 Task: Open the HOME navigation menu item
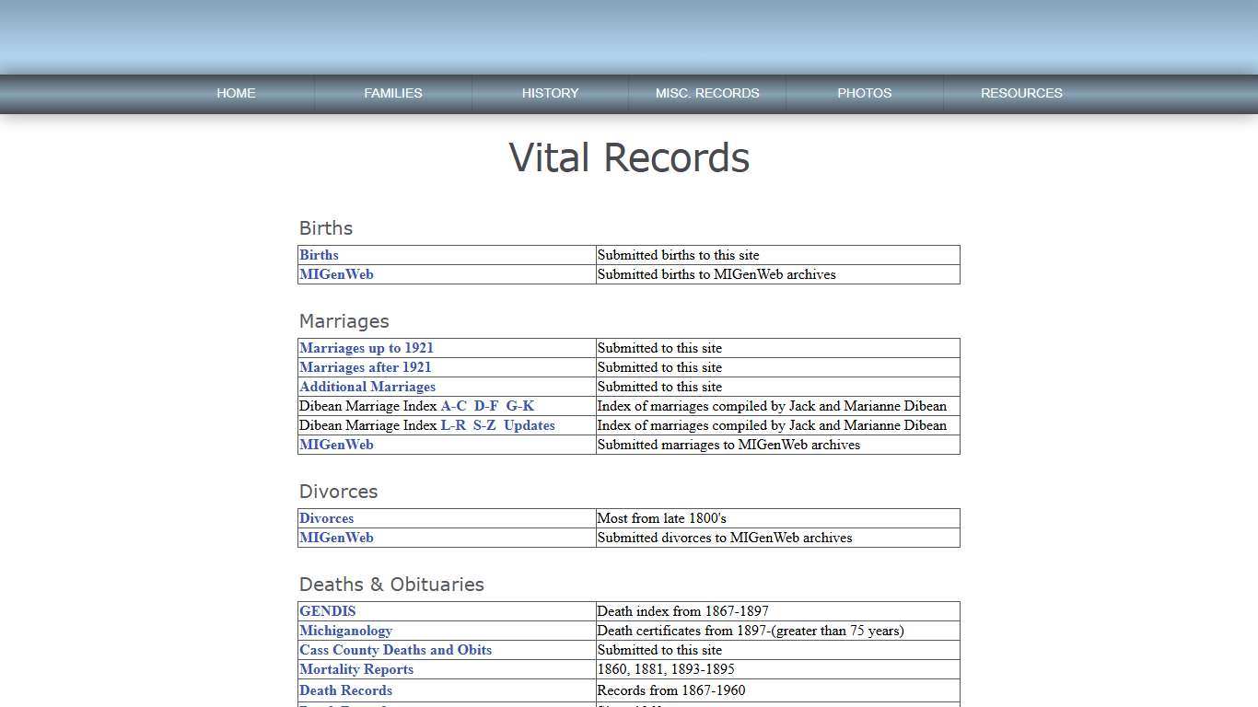(236, 93)
